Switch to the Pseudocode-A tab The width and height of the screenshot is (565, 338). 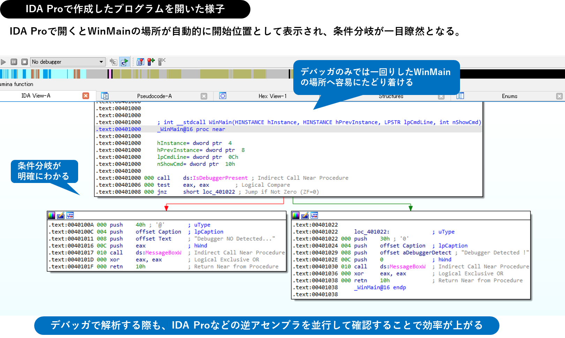(154, 96)
